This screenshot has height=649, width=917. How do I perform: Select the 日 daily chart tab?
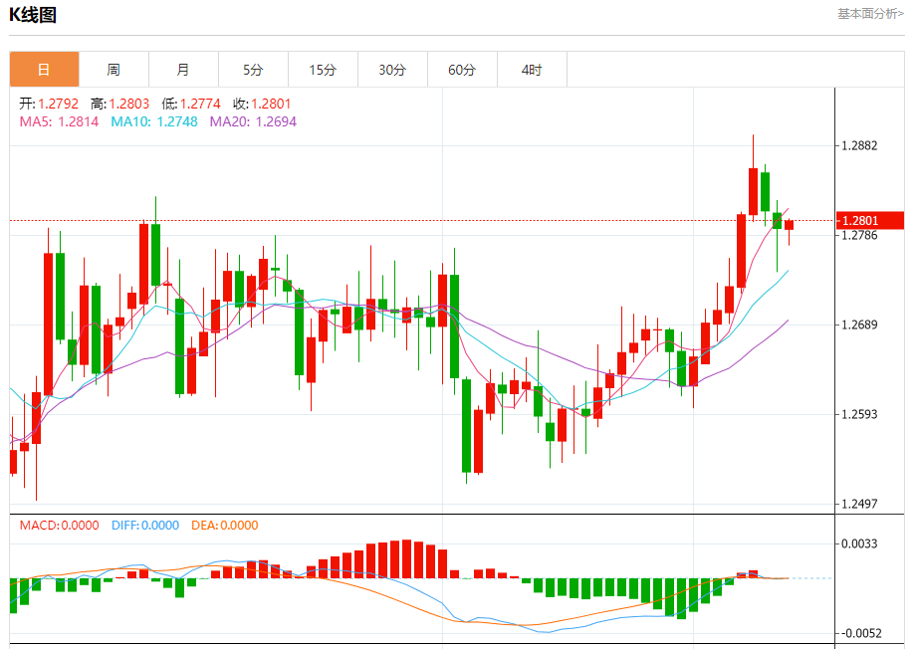pyautogui.click(x=44, y=70)
